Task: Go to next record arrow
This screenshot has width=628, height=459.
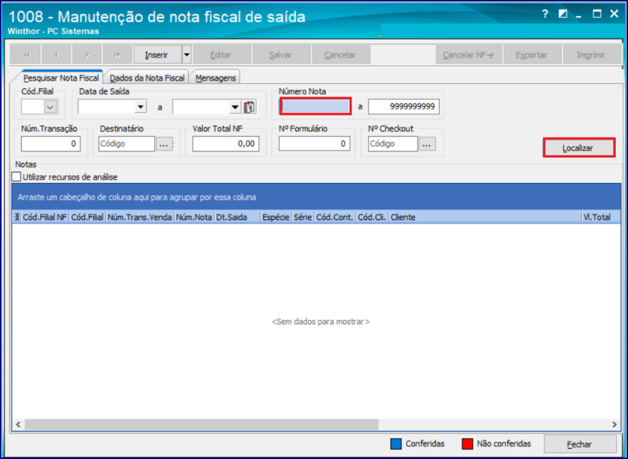Action: [87, 55]
